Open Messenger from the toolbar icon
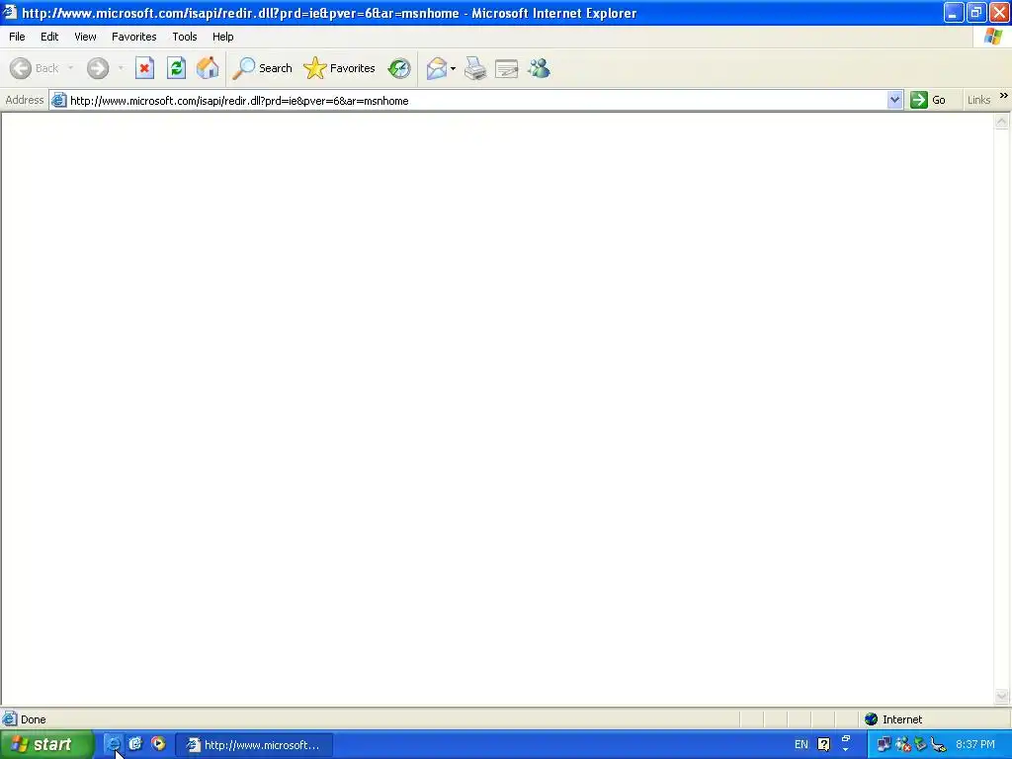 point(539,68)
